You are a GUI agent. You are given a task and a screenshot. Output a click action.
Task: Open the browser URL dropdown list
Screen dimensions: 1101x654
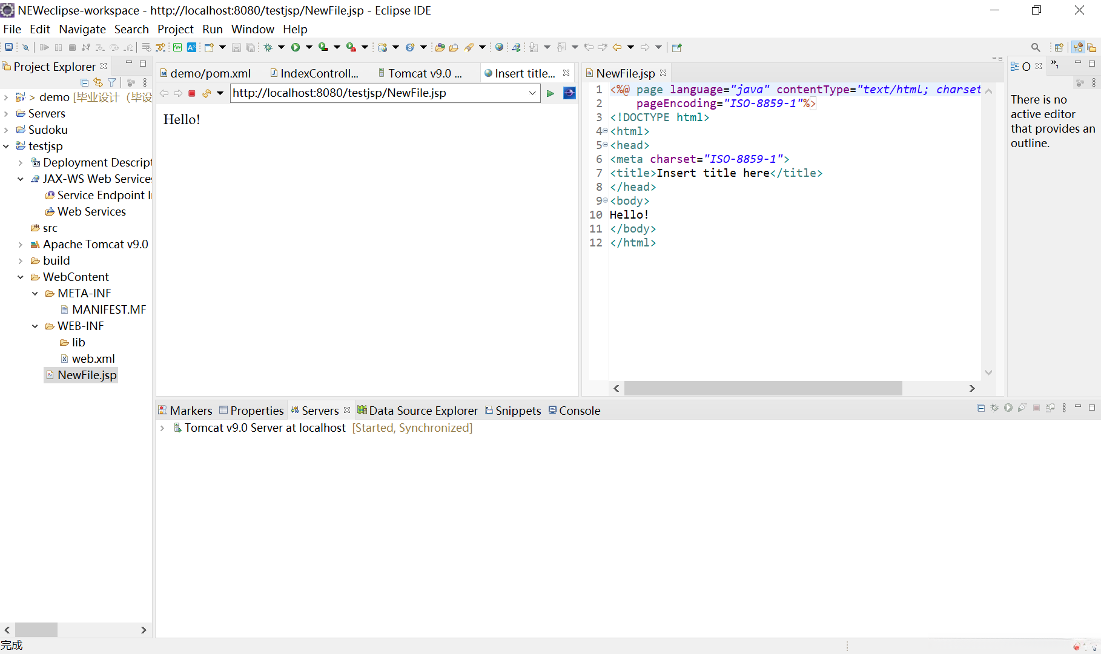coord(532,93)
